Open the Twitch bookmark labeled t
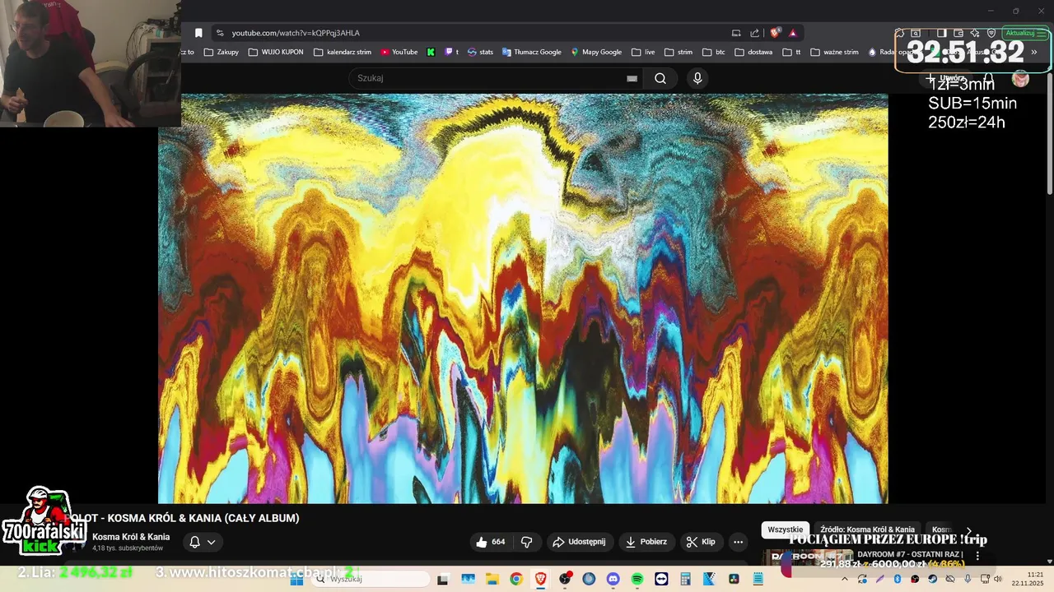 pos(452,52)
